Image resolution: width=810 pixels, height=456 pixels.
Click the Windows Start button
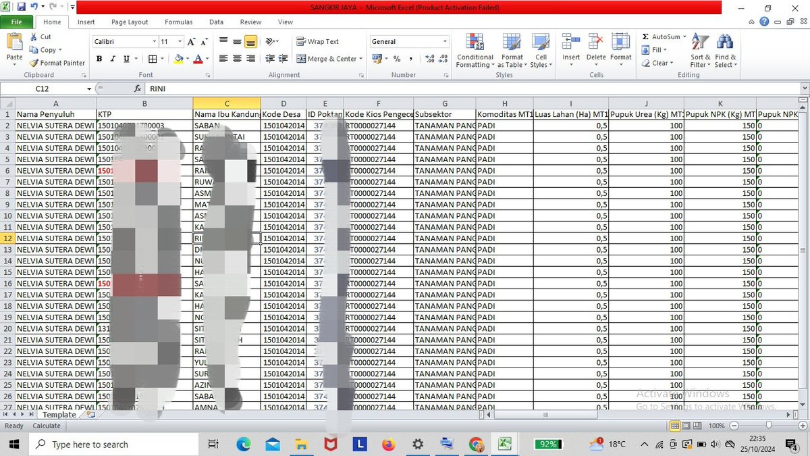(13, 444)
